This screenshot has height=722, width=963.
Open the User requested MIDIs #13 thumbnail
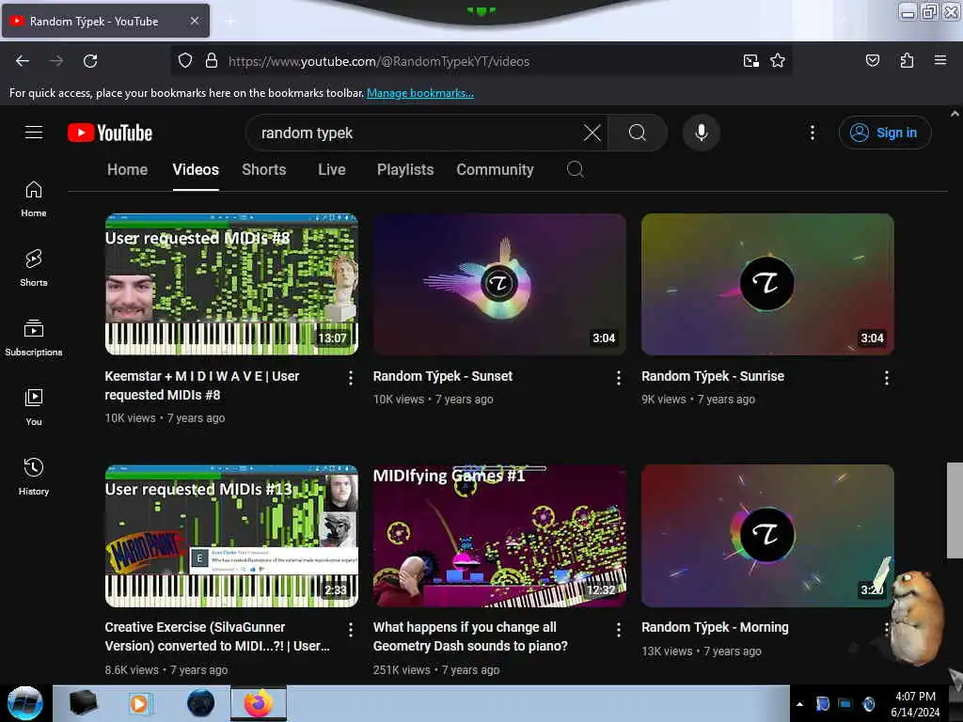point(231,536)
